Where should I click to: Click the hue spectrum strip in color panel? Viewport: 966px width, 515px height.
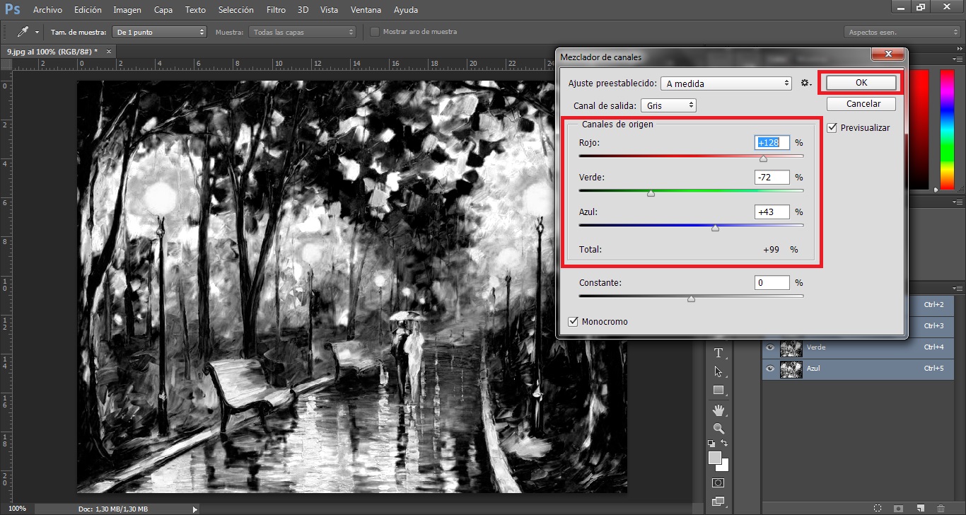click(x=947, y=129)
